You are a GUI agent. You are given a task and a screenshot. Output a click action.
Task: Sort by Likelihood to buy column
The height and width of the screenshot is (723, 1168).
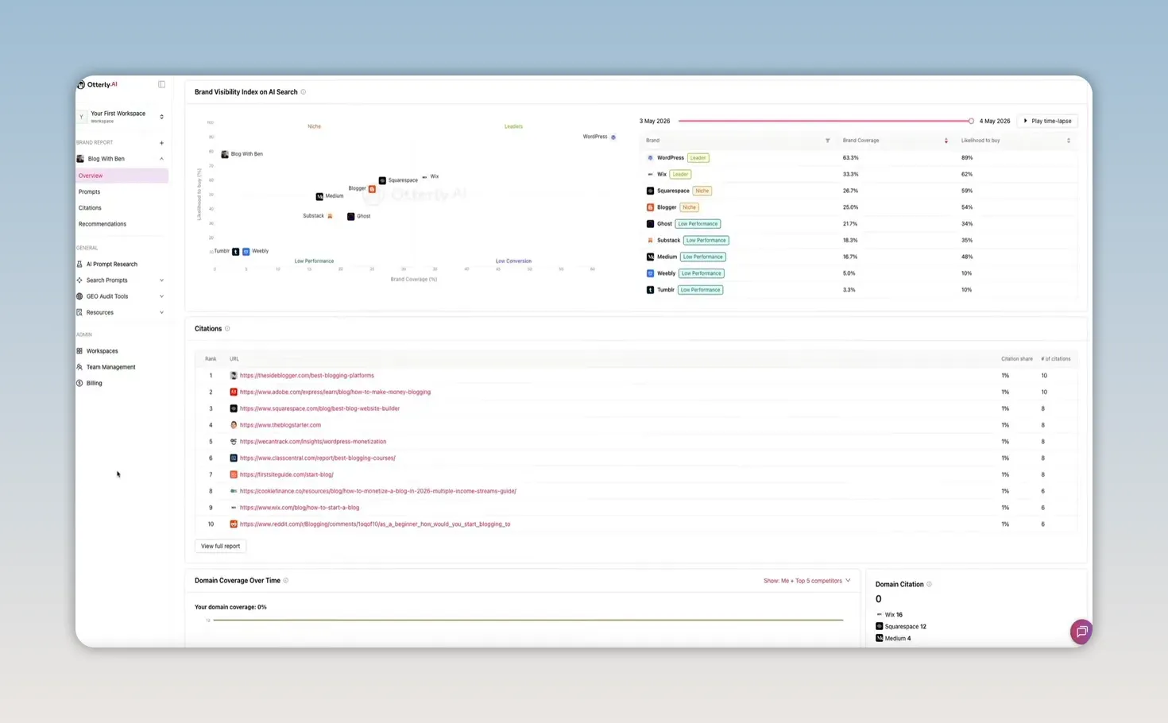pos(1068,141)
